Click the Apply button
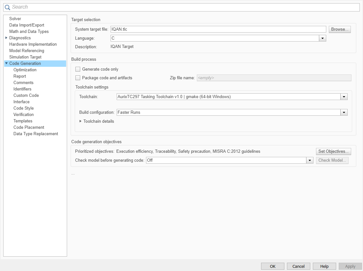This screenshot has height=271, width=363. (350, 267)
